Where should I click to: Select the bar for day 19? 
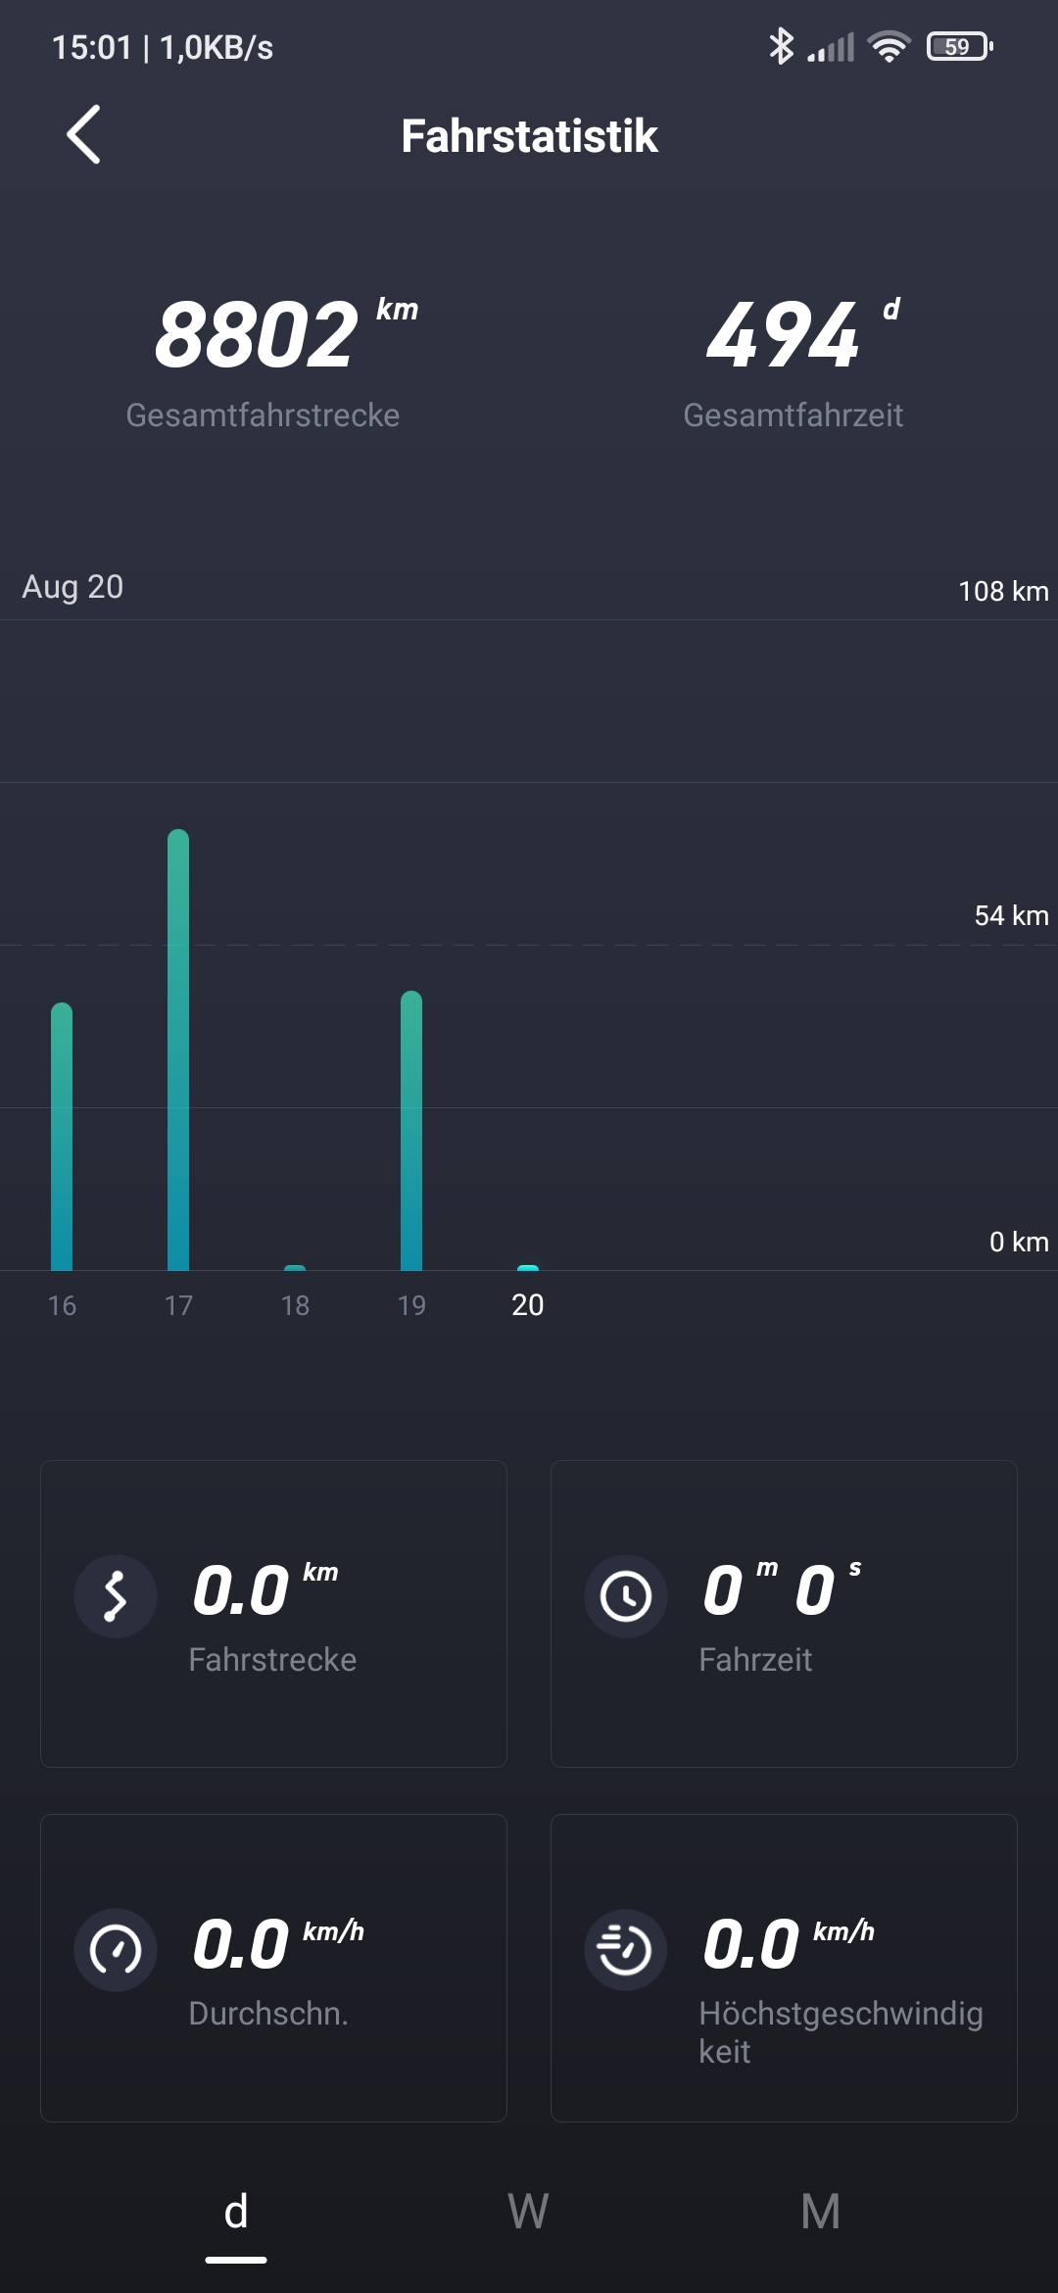(x=411, y=1132)
